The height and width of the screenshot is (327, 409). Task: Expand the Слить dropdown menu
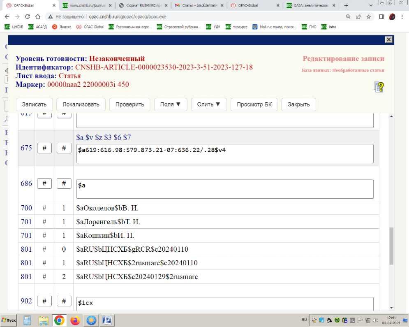pyautogui.click(x=209, y=104)
